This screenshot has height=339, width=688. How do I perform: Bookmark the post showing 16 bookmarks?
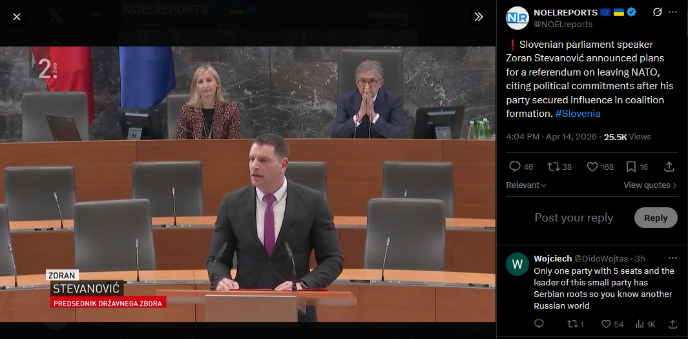pyautogui.click(x=637, y=167)
